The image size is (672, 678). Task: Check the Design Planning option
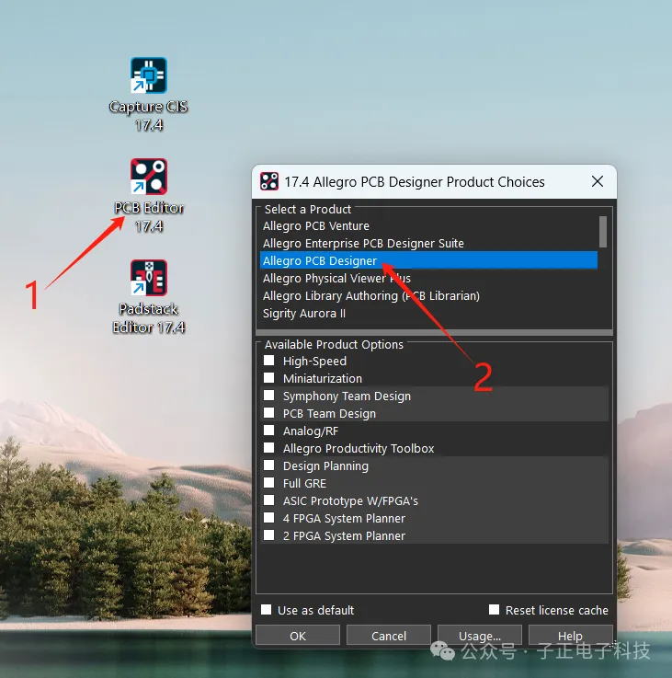pos(268,465)
